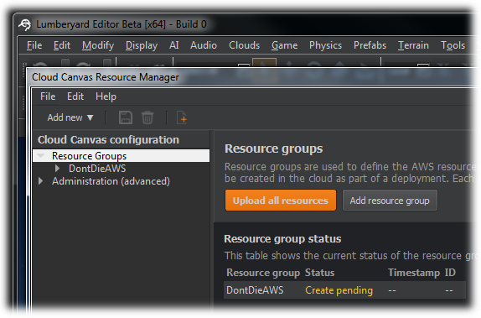The height and width of the screenshot is (318, 481).
Task: Select the DontDieAWS tree item
Action: [x=97, y=169]
